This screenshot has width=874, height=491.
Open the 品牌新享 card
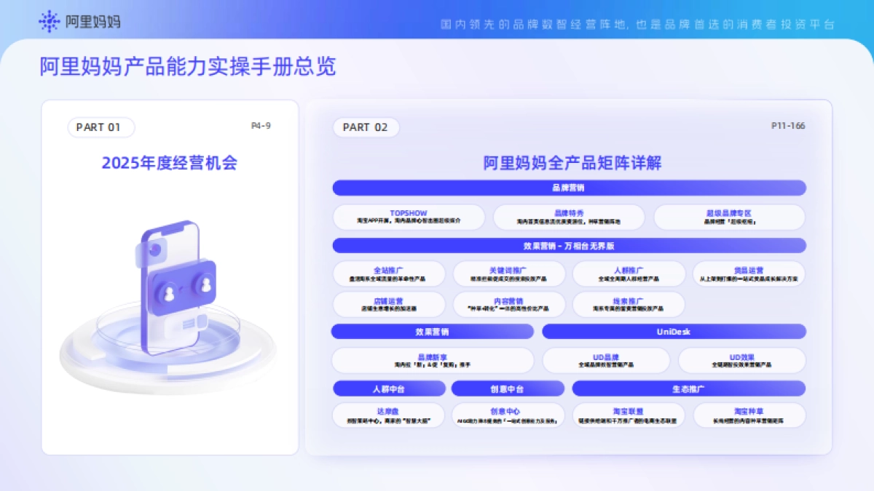pyautogui.click(x=433, y=360)
